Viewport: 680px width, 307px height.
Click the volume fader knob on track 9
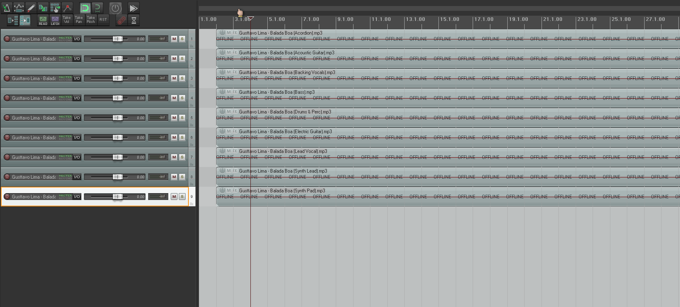(x=118, y=196)
